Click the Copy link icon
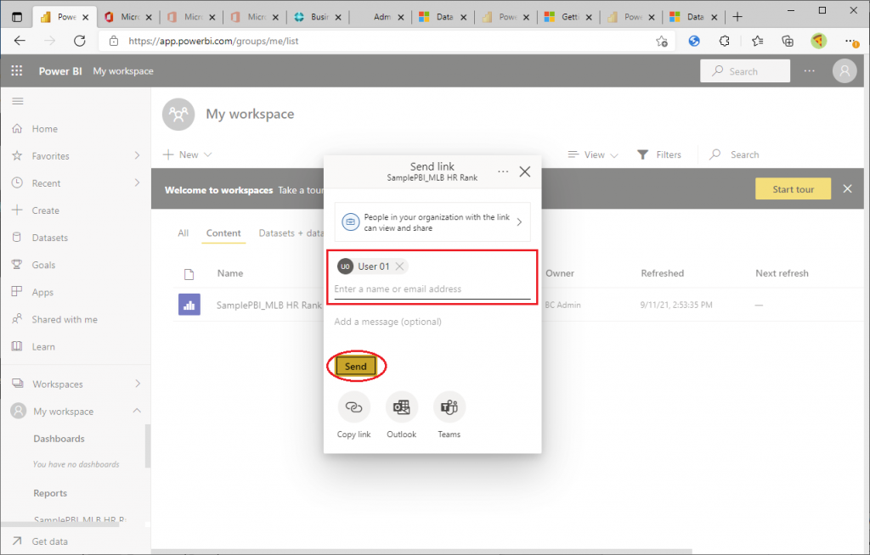The width and height of the screenshot is (870, 555). coord(353,408)
